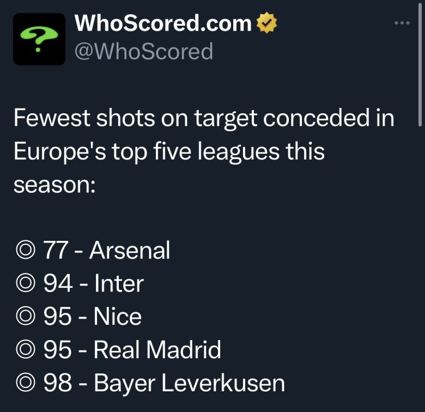Click the "77 - Arsenal" text line

[x=106, y=251]
